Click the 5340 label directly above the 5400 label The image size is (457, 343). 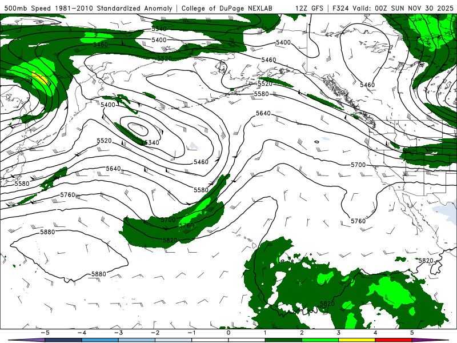point(159,29)
